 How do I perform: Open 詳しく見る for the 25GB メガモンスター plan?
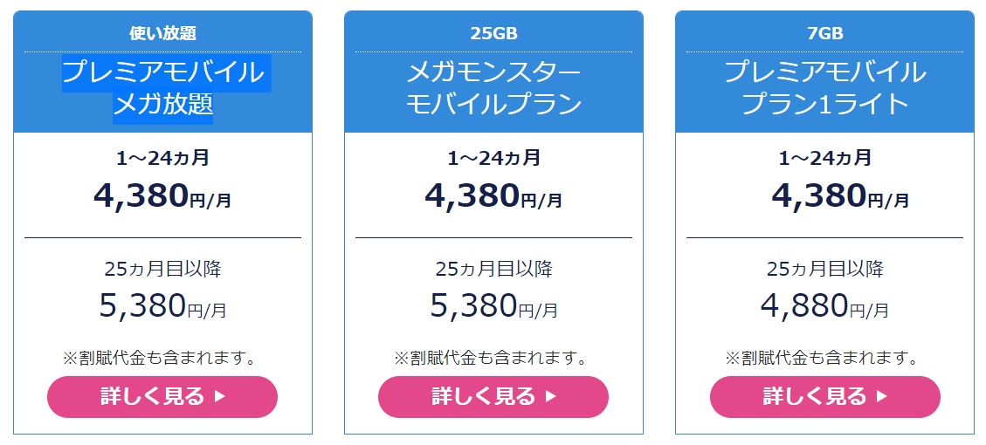click(493, 397)
